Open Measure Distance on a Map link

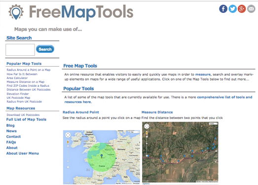(x=26, y=82)
